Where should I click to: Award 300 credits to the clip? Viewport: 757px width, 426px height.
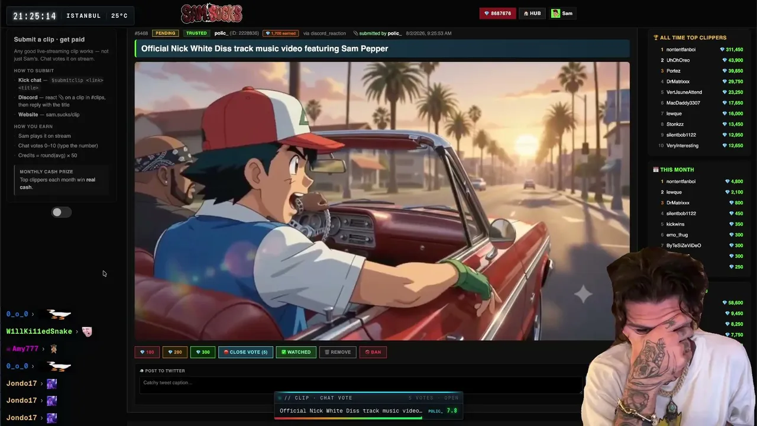(202, 352)
